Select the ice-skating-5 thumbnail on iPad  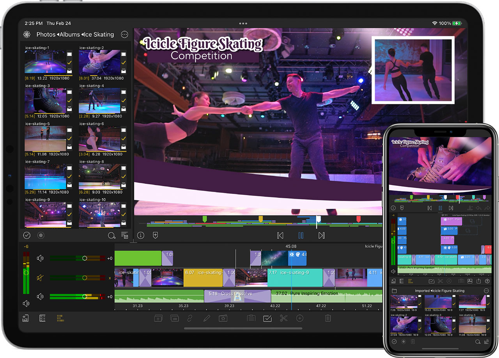pyautogui.click(x=45, y=139)
